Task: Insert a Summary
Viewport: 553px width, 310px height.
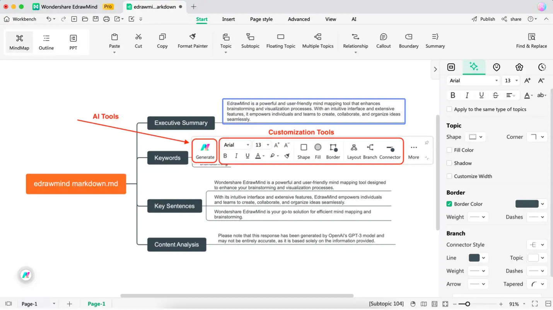Action: [435, 41]
